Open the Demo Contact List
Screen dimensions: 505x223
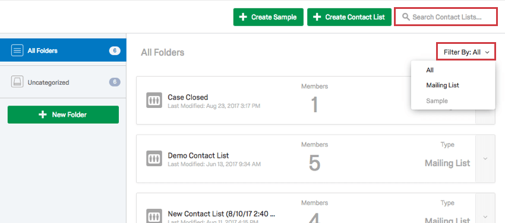pos(198,155)
